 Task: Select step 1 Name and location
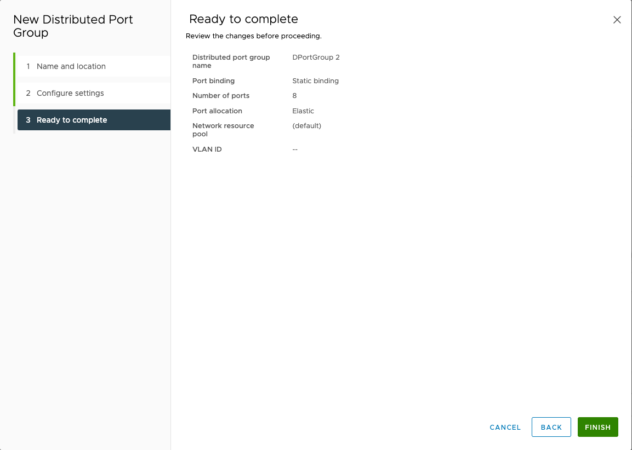(71, 66)
